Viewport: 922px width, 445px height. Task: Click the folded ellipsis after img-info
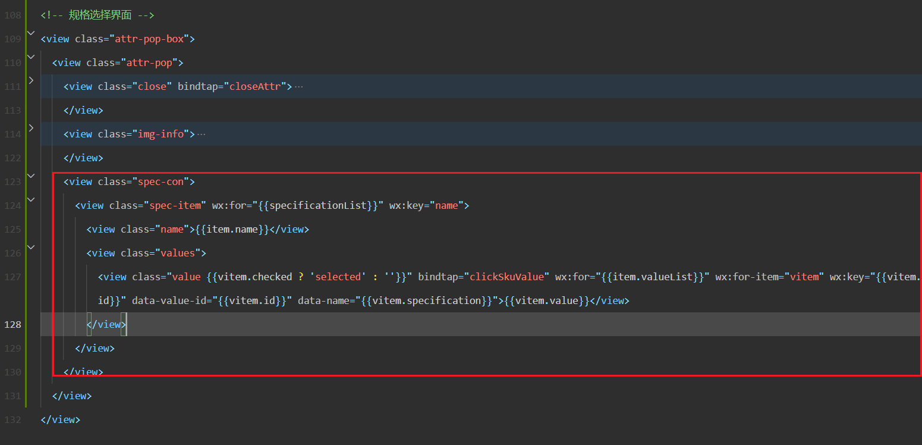coord(201,134)
